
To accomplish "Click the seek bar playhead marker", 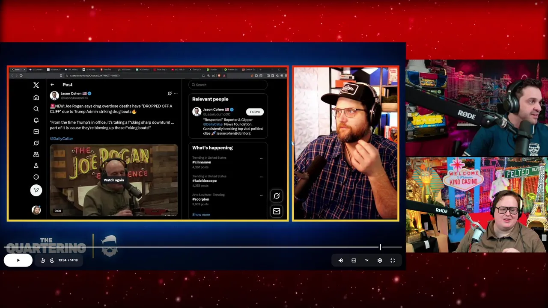I will [x=380, y=247].
